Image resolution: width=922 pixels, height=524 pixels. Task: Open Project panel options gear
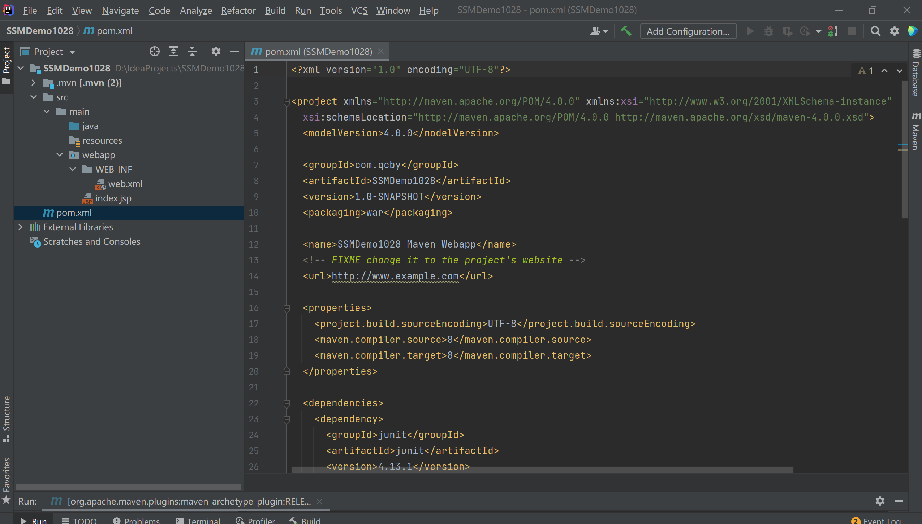coord(216,52)
